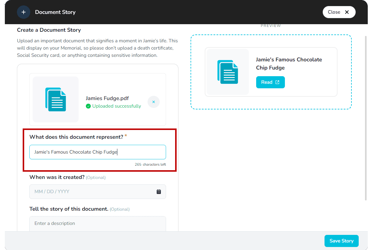
Task: Click the external link icon on Read
Action: [277, 82]
